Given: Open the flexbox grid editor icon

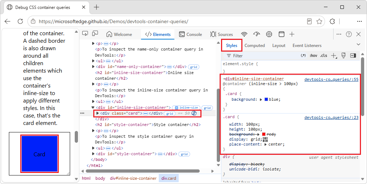Looking at the screenshot, I should (x=265, y=139).
